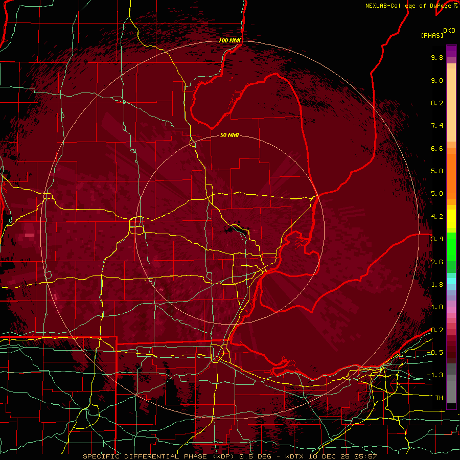Image resolution: width=460 pixels, height=460 pixels.
Task: Click the bright orange band of the color bar
Action: [x=451, y=176]
